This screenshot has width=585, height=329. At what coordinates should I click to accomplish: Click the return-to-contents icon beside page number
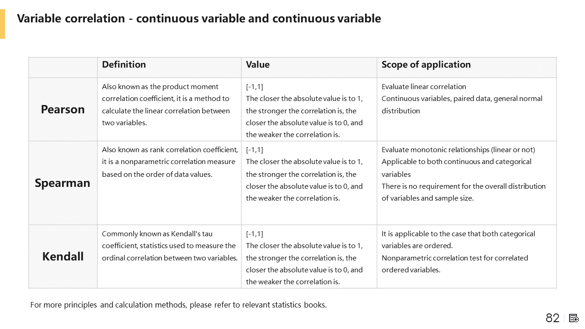[574, 318]
